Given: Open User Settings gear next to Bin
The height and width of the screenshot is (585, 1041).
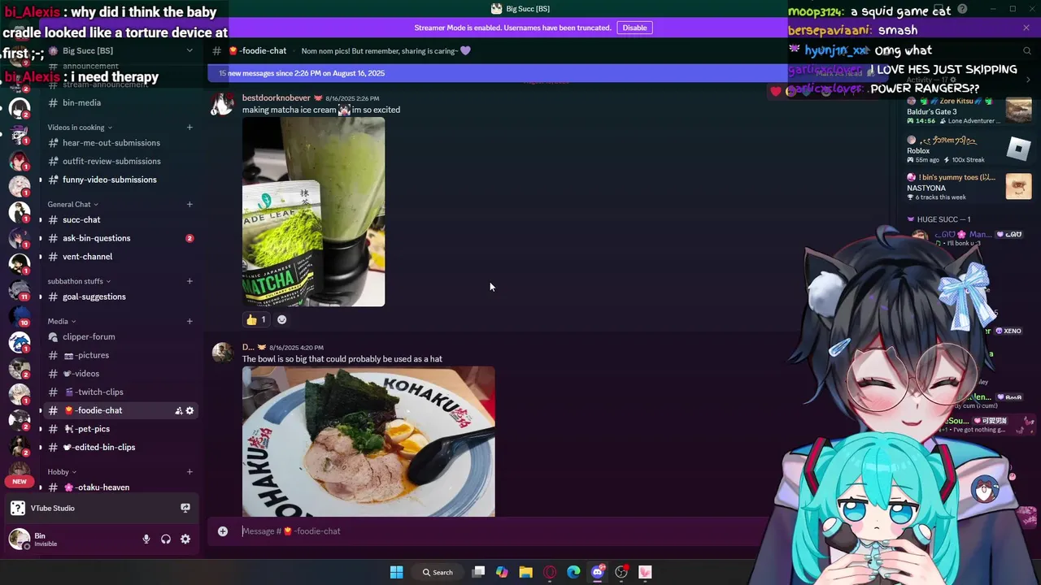Looking at the screenshot, I should [185, 539].
